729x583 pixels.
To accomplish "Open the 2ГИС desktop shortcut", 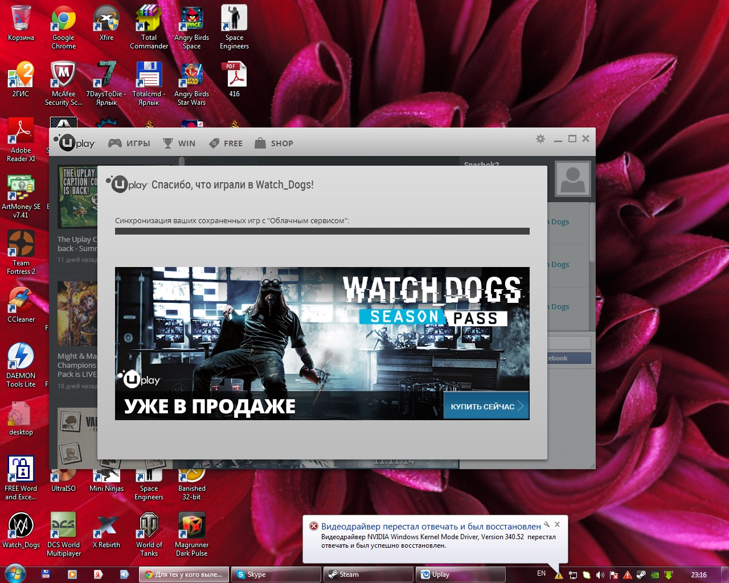I will point(21,79).
